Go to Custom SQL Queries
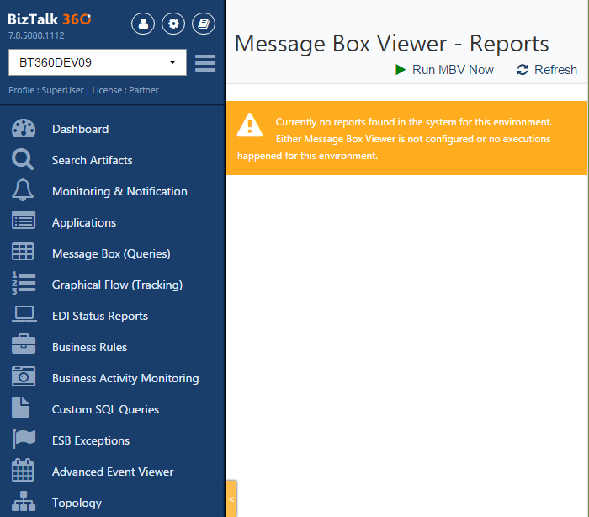This screenshot has height=517, width=589. [x=105, y=409]
